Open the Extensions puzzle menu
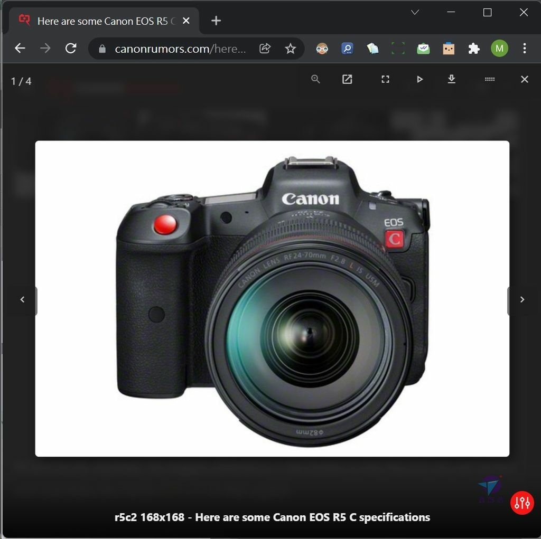The height and width of the screenshot is (539, 541). (474, 49)
